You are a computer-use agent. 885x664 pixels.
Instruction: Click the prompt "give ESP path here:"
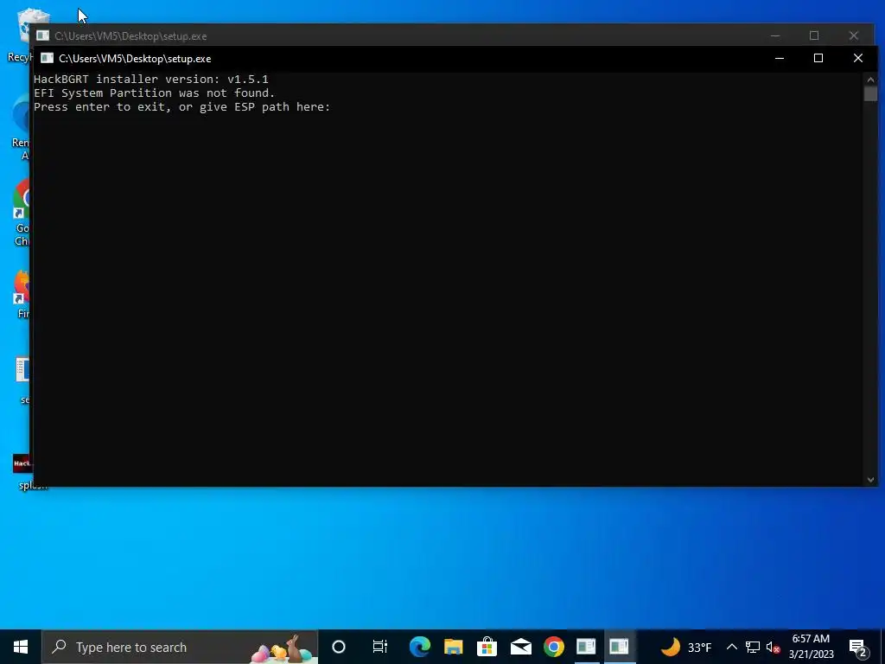(264, 107)
